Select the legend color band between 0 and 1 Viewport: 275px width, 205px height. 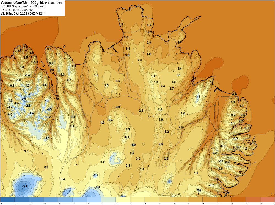tap(123, 200)
